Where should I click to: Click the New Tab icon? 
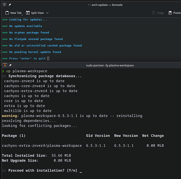[7, 13]
